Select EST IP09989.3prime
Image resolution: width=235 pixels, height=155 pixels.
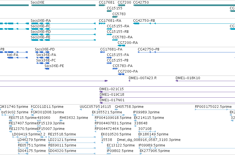[x=134, y=115]
